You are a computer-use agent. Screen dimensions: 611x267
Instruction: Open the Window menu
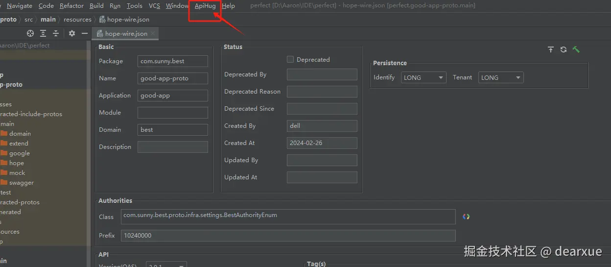click(x=177, y=6)
